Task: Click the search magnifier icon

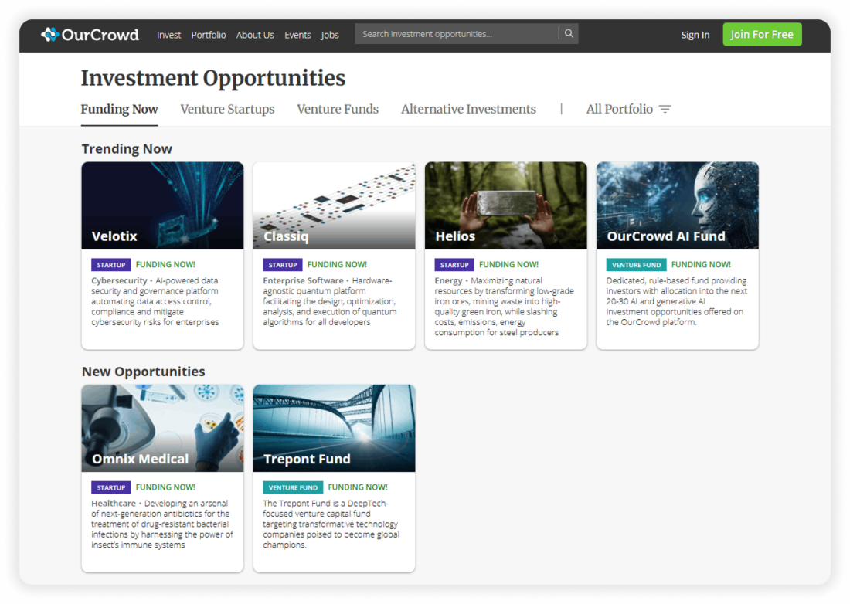Action: pyautogui.click(x=569, y=34)
